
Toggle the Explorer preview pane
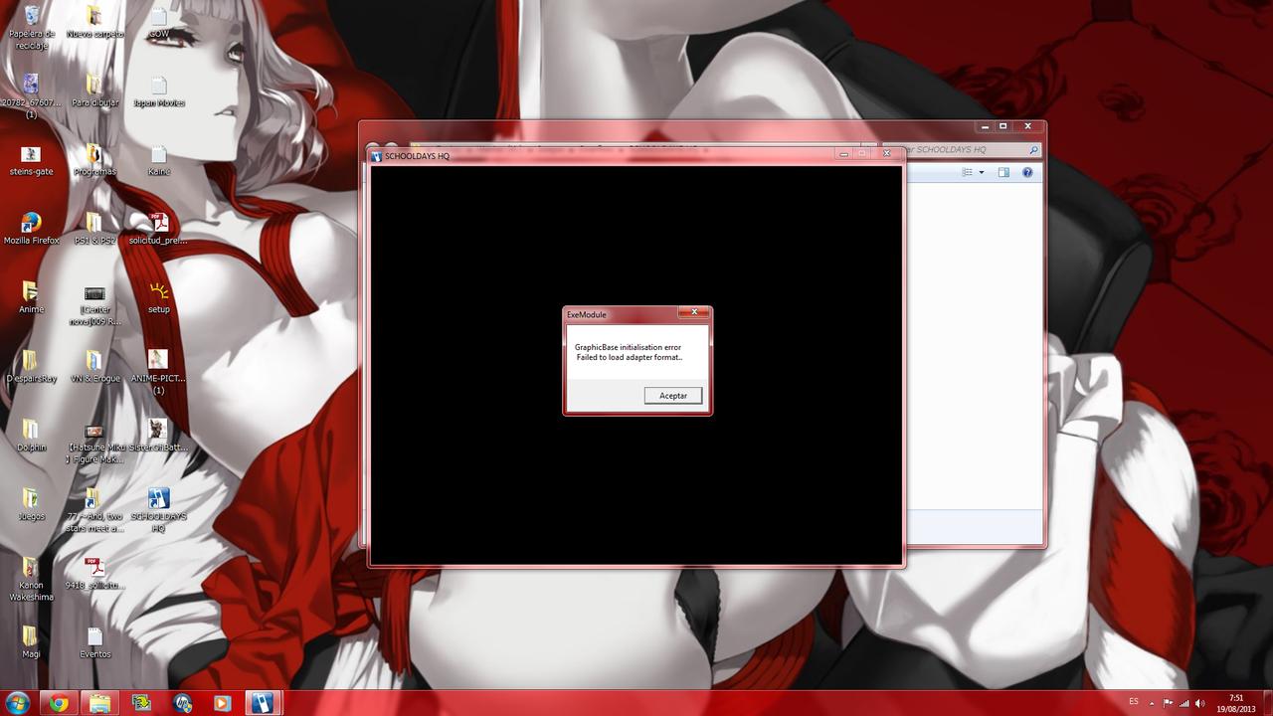[x=1003, y=173]
